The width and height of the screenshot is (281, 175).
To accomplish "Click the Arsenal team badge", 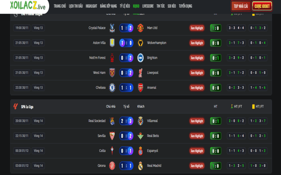I will pyautogui.click(x=140, y=87).
